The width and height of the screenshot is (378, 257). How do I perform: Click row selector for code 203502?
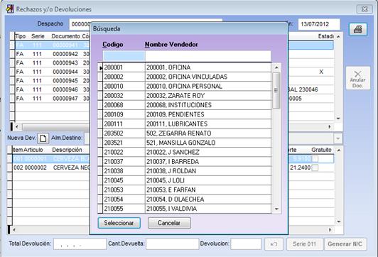(100, 133)
